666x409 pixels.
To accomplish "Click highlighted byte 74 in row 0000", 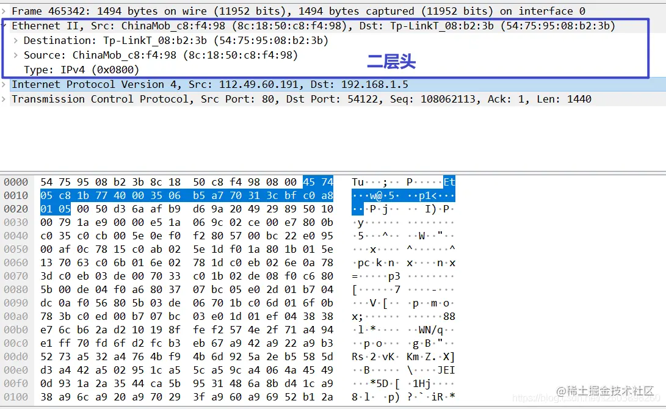I will tap(327, 182).
